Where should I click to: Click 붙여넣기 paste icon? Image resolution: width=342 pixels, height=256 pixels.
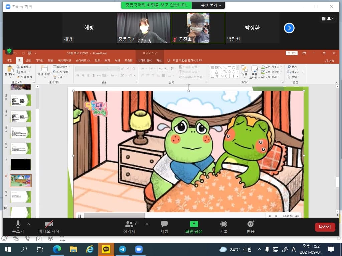coord(10,69)
